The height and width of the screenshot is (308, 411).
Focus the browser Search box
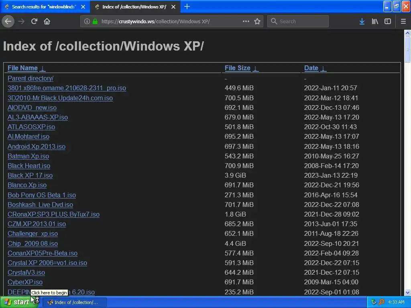(x=298, y=22)
